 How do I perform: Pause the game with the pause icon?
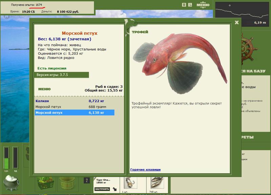click(x=184, y=5)
